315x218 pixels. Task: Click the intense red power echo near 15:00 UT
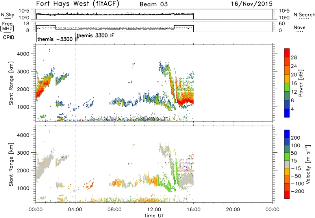tap(184, 101)
